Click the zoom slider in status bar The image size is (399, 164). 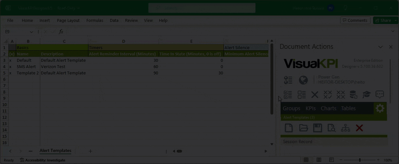click(359, 160)
